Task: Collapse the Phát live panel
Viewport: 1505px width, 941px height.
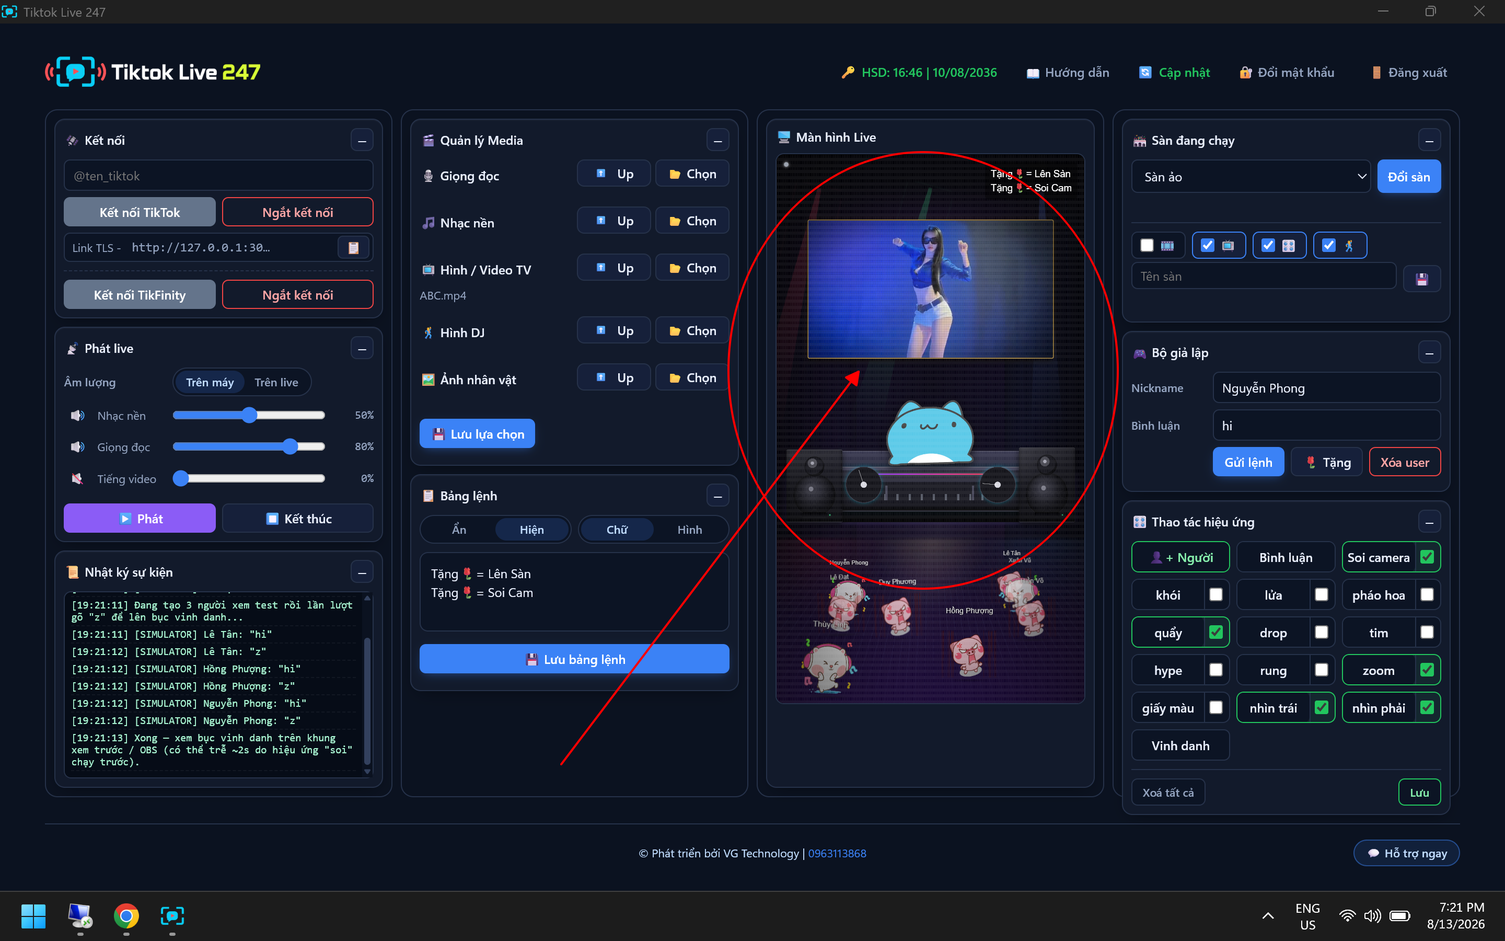Action: [362, 349]
